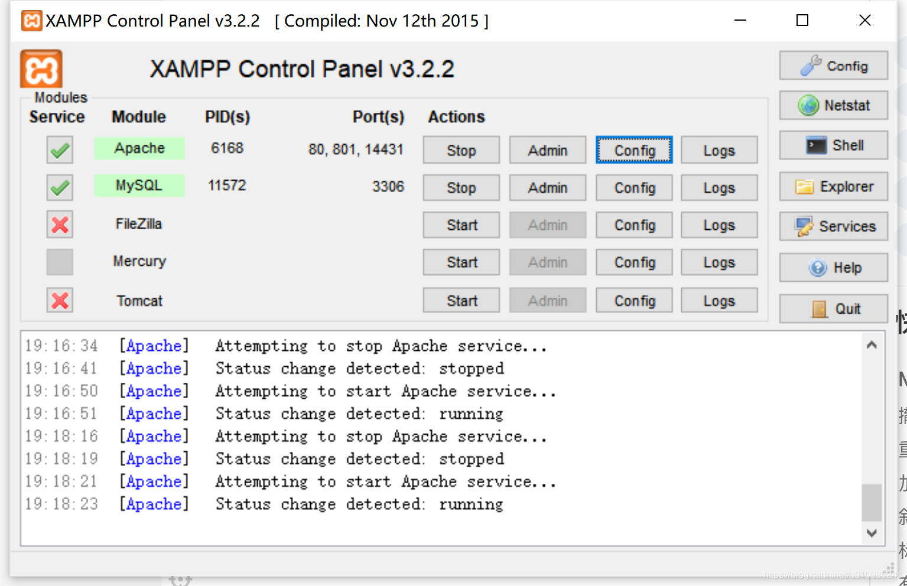Open Help with the blue question icon
The height and width of the screenshot is (586, 907).
point(833,268)
